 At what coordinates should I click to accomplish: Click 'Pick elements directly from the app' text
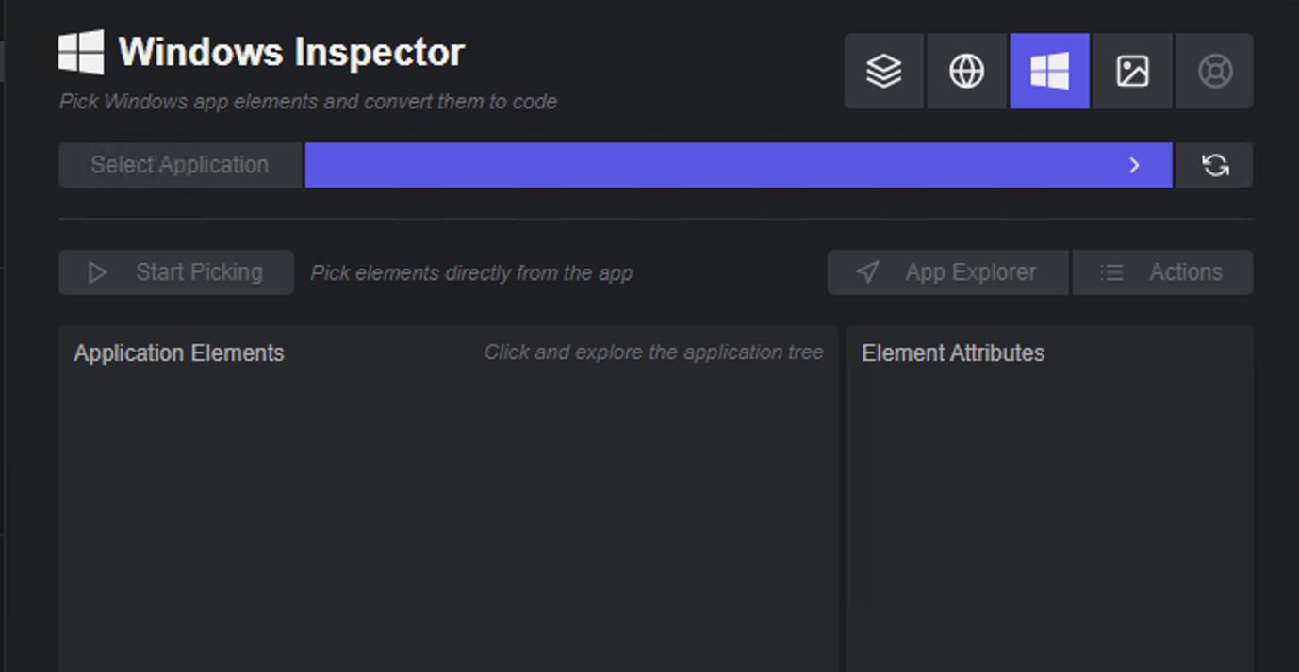point(471,273)
